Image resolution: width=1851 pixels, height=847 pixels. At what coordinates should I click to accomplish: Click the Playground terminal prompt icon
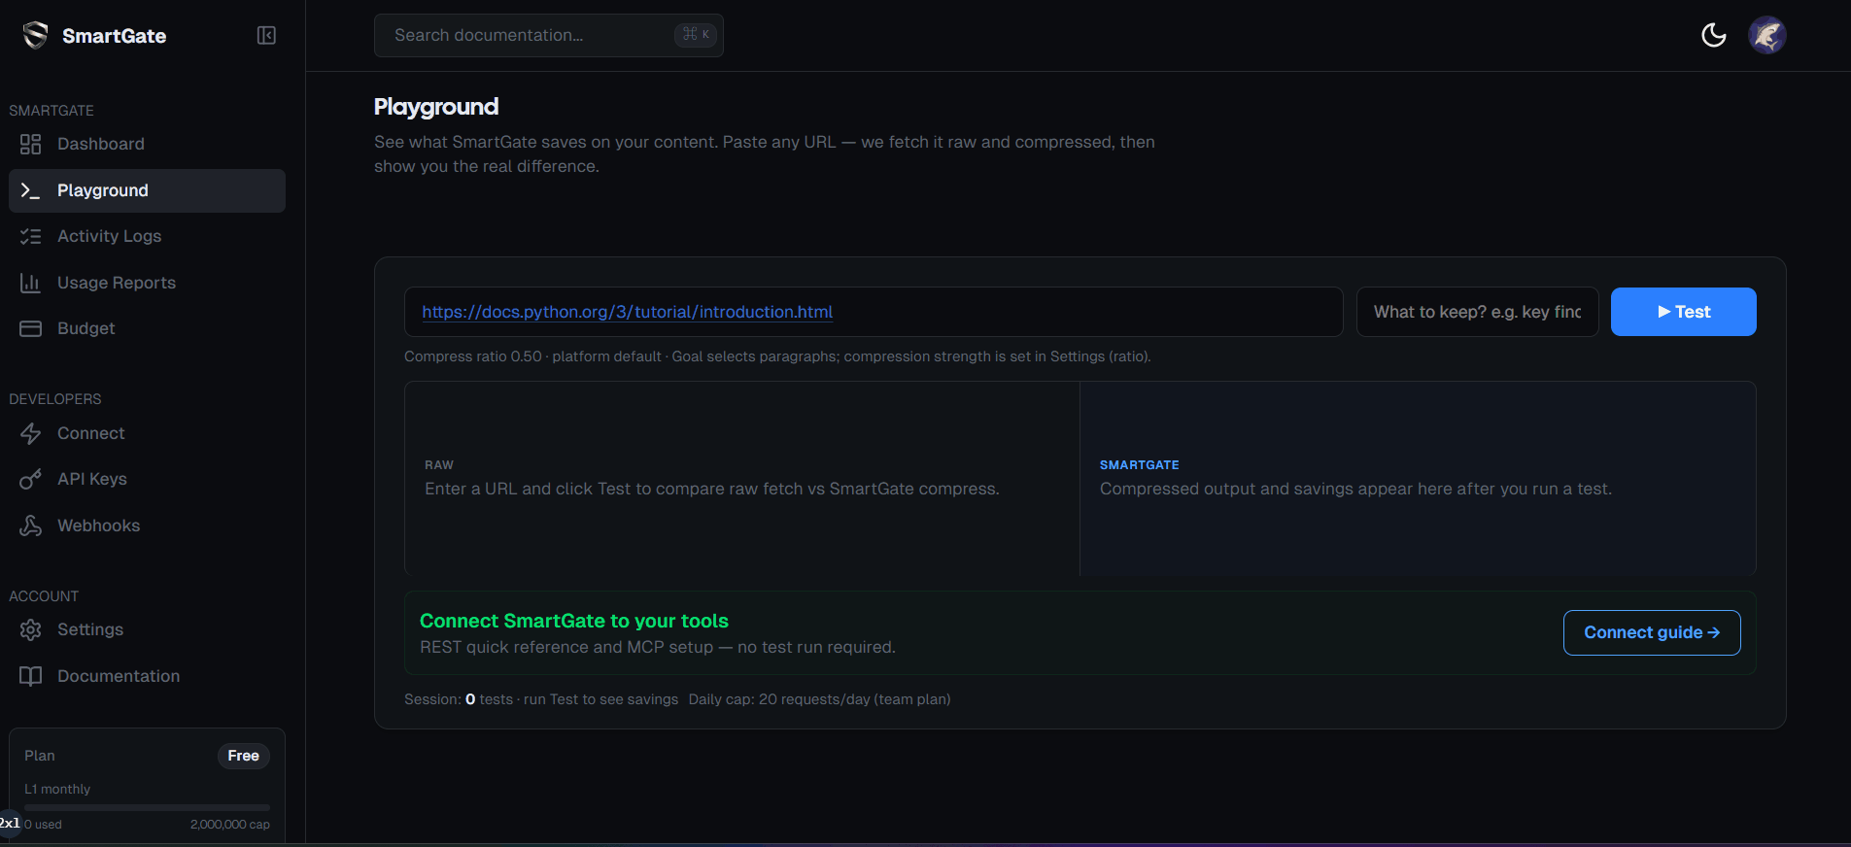click(31, 190)
